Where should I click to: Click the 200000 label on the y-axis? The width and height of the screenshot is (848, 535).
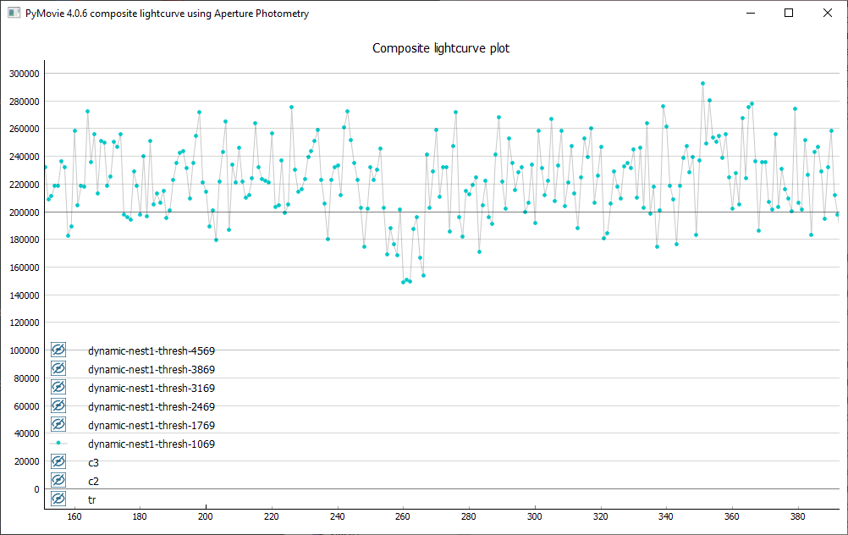[24, 212]
